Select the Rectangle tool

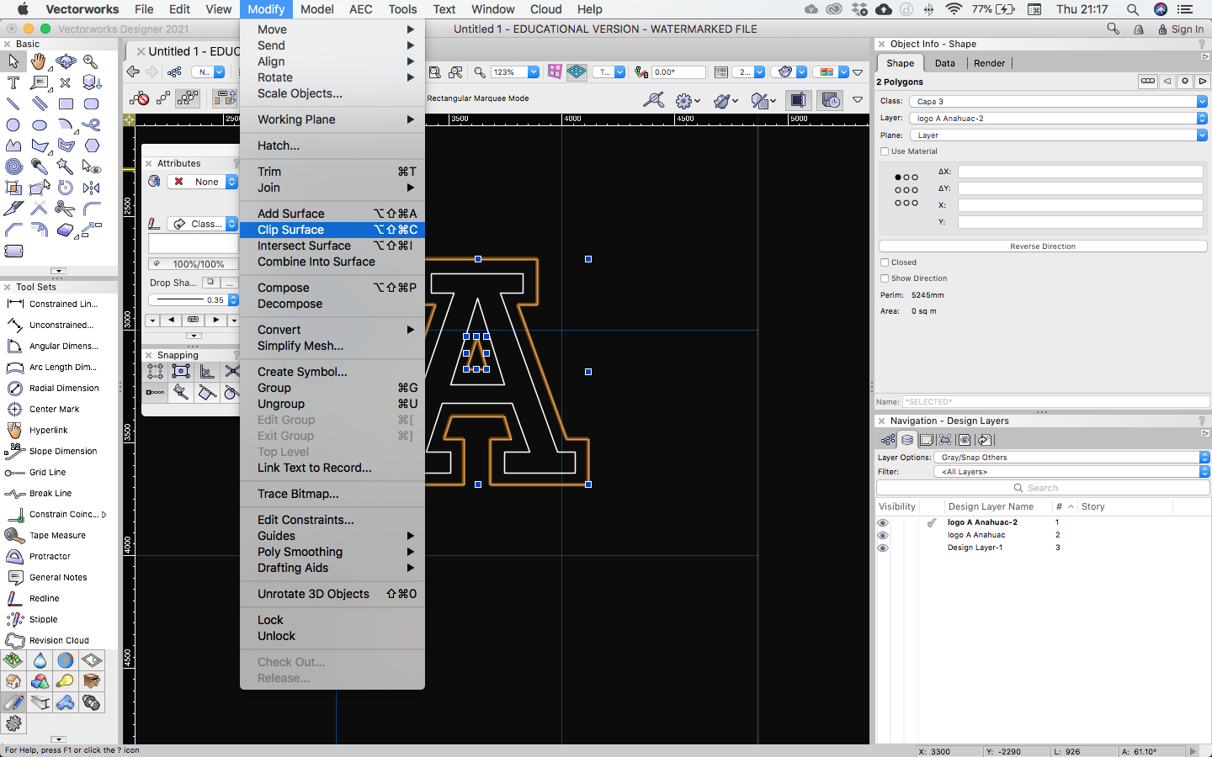pos(66,103)
